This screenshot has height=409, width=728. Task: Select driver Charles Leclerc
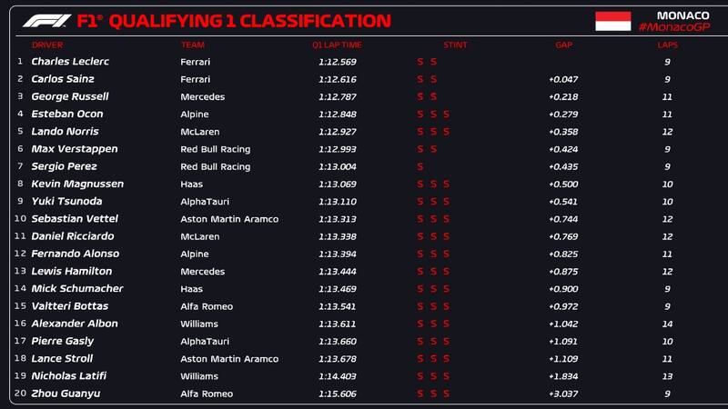tap(70, 62)
